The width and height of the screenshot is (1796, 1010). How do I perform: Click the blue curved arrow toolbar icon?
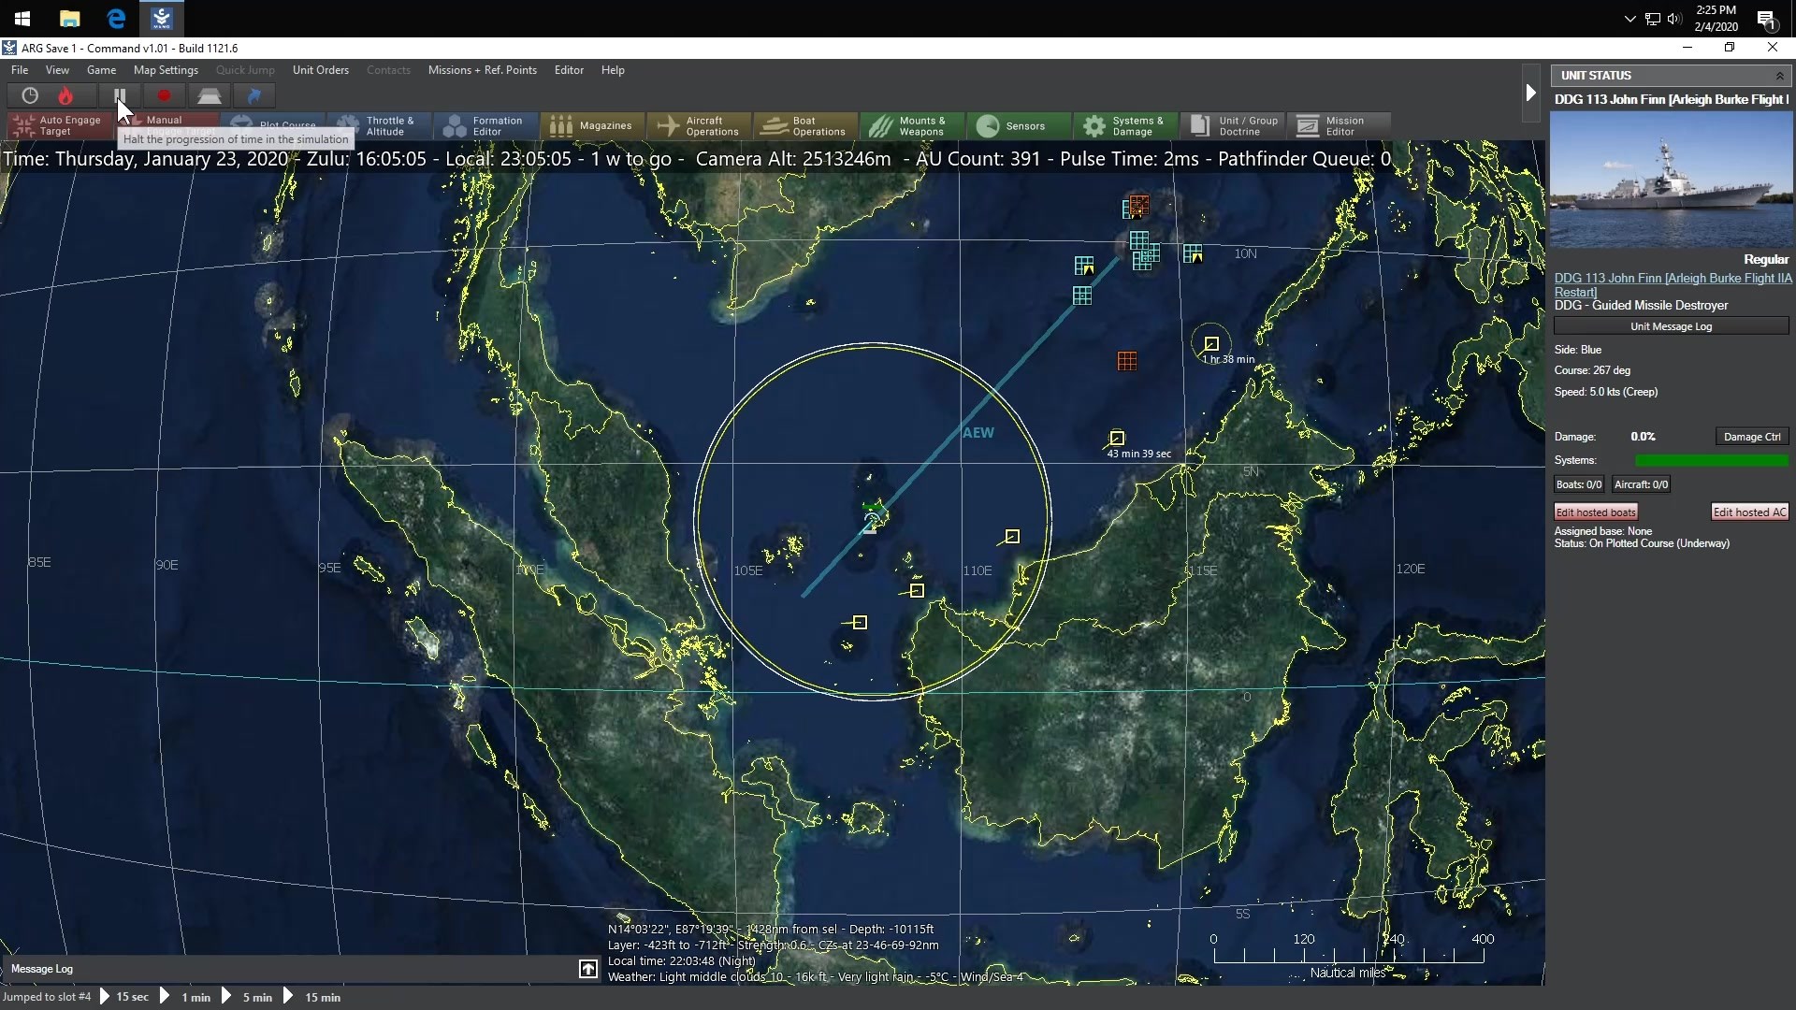253,95
